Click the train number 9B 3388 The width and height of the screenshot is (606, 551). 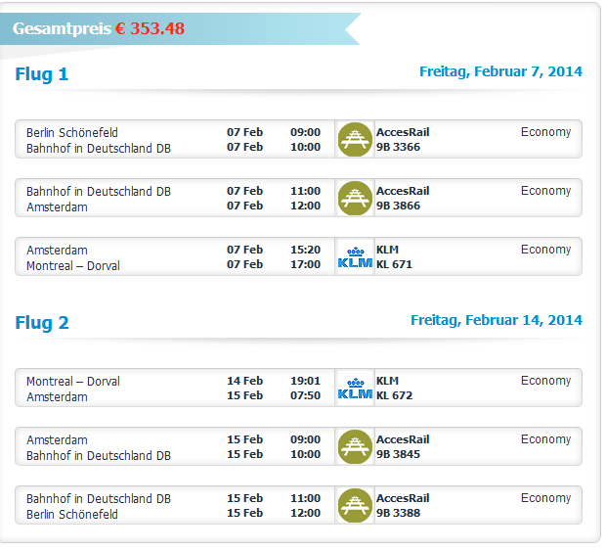click(x=398, y=513)
